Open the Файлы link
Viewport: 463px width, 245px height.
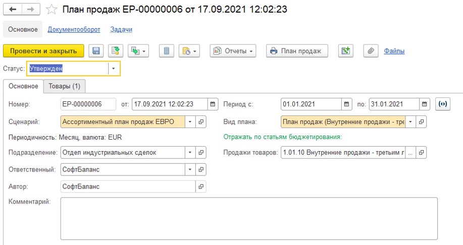tap(394, 51)
